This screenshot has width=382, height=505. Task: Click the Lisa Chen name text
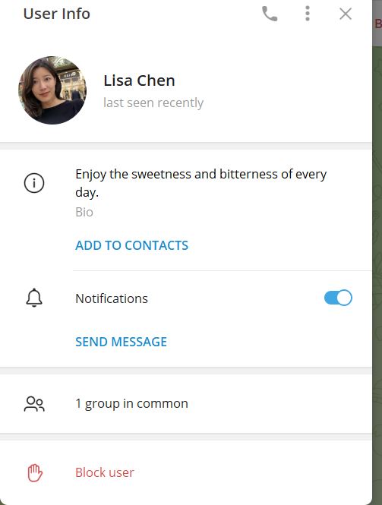[139, 80]
